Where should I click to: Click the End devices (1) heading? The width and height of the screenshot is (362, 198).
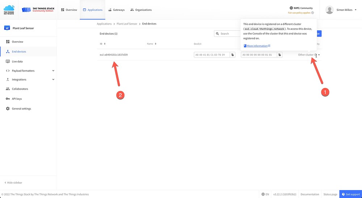click(109, 34)
